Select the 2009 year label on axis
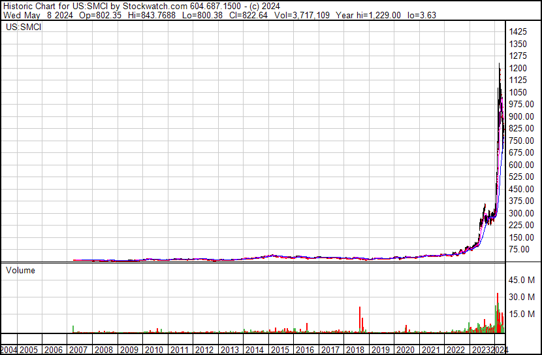The width and height of the screenshot is (542, 355). click(129, 350)
